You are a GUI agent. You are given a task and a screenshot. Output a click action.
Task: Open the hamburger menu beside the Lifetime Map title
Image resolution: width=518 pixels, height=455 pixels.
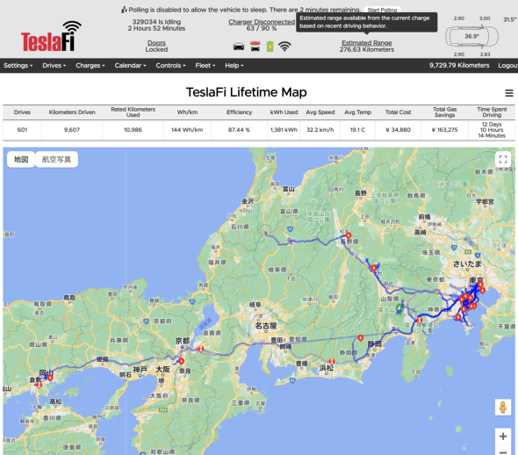click(509, 93)
